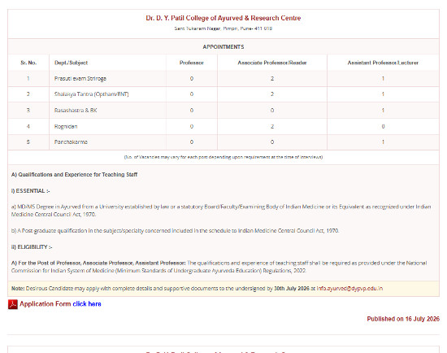Click the ii) ELIGIBILITY heading
The height and width of the screenshot is (353, 447).
point(32,246)
